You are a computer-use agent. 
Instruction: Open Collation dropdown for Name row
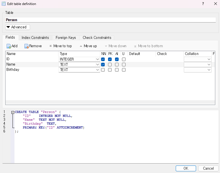pos(197,65)
